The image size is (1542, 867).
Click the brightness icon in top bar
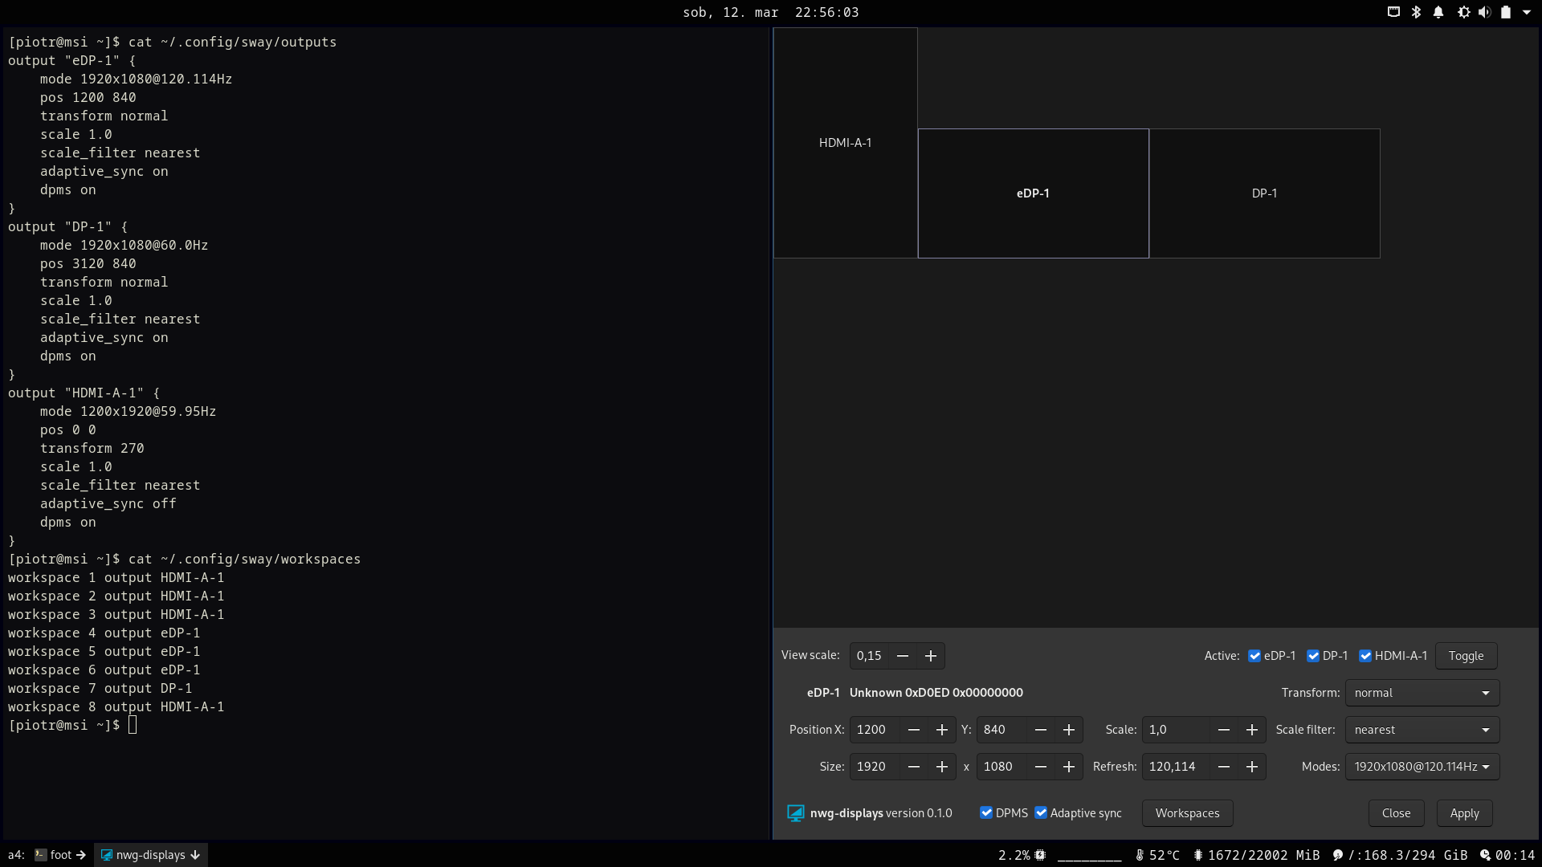click(1463, 12)
